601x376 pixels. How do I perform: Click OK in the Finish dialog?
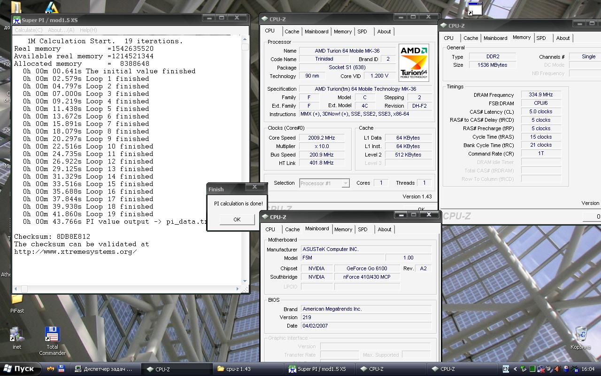click(237, 219)
